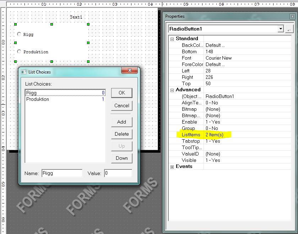
Task: Select the Visible property value
Action: pyautogui.click(x=247, y=160)
